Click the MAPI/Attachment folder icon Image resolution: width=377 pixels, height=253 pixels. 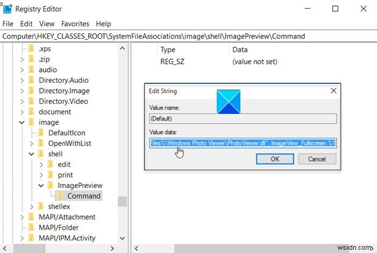point(31,217)
